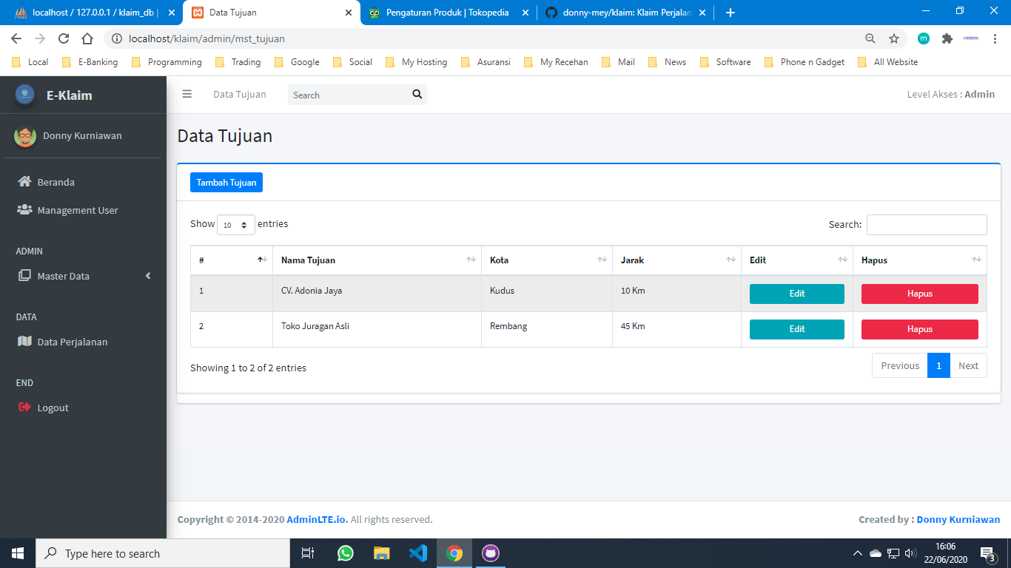
Task: Sort table by Jarak column
Action: point(676,260)
